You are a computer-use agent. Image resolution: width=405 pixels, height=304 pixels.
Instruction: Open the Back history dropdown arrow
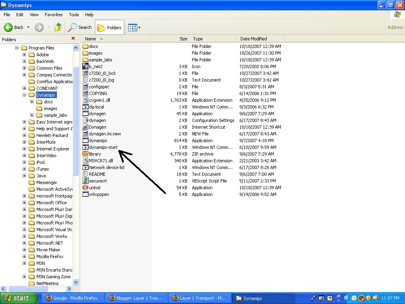point(28,27)
